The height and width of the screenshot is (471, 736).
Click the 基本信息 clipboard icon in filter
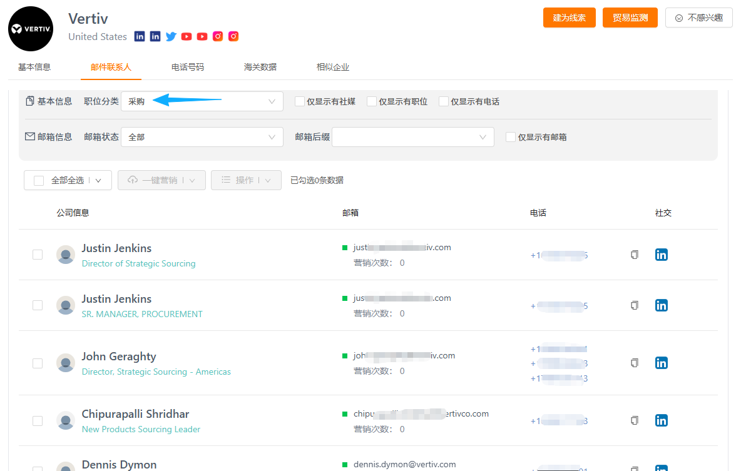pyautogui.click(x=30, y=101)
